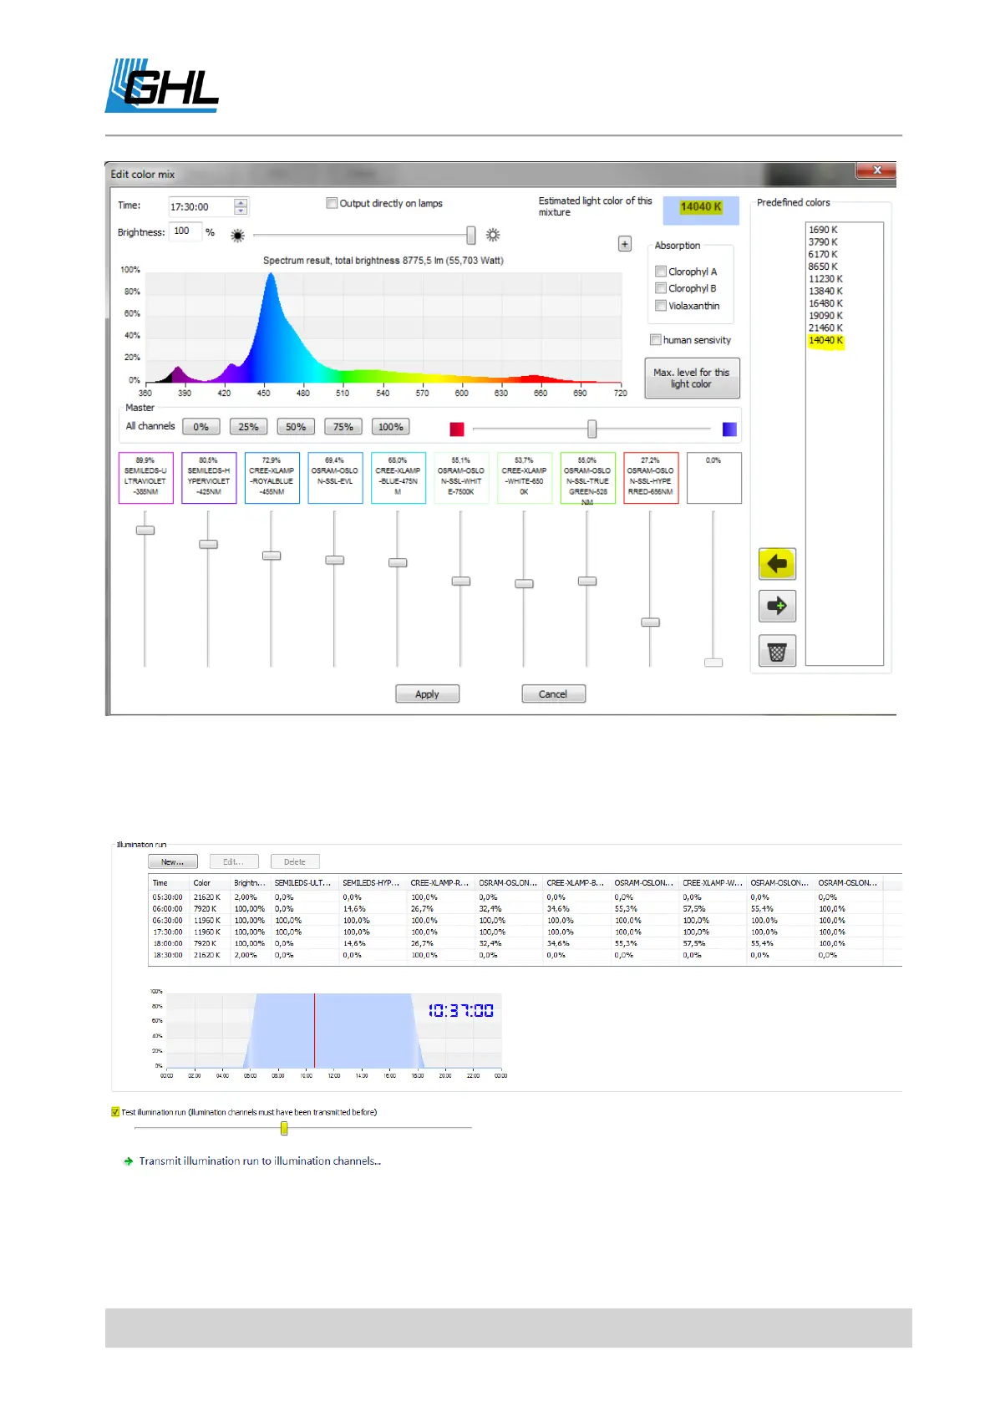This screenshot has width=995, height=1407.
Task: Set all channels to 25%
Action: [248, 427]
